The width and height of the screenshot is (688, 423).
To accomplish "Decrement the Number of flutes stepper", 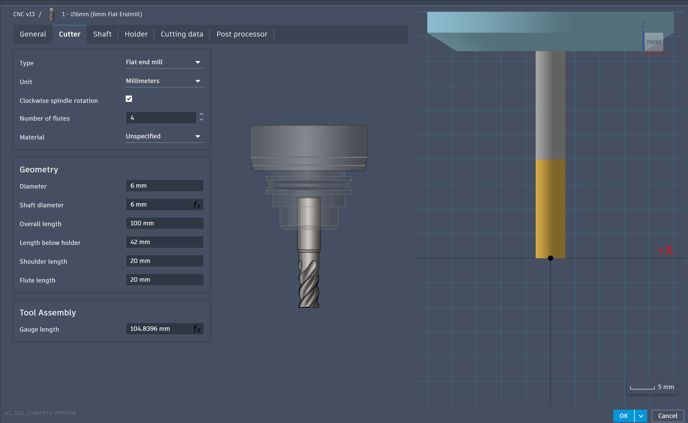I will pyautogui.click(x=201, y=120).
